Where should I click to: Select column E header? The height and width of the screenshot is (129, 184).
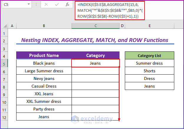pyautogui.click(x=150, y=26)
